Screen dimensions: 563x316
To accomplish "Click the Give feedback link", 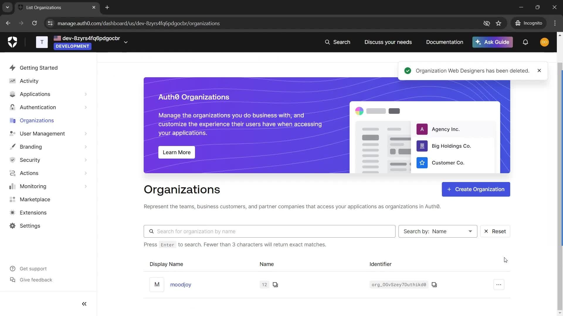I will point(36,280).
